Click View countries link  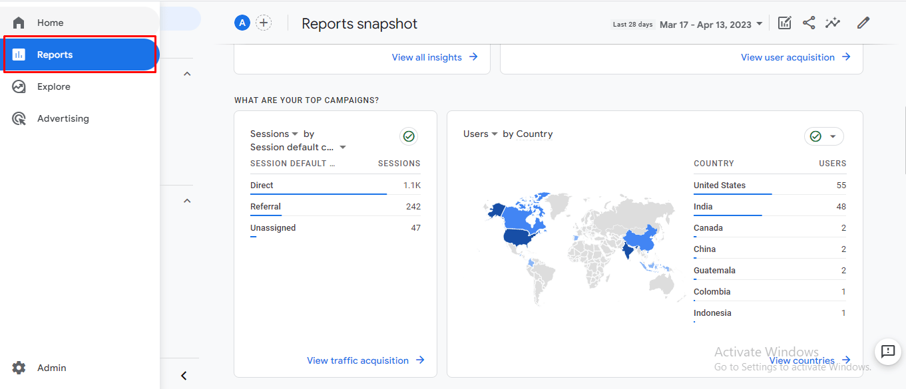pyautogui.click(x=809, y=360)
